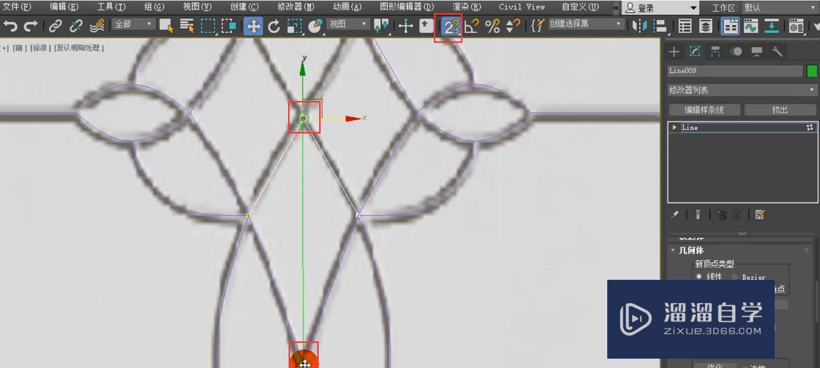Image resolution: width=820 pixels, height=368 pixels.
Task: Toggle the Percent Snap button
Action: (492, 26)
